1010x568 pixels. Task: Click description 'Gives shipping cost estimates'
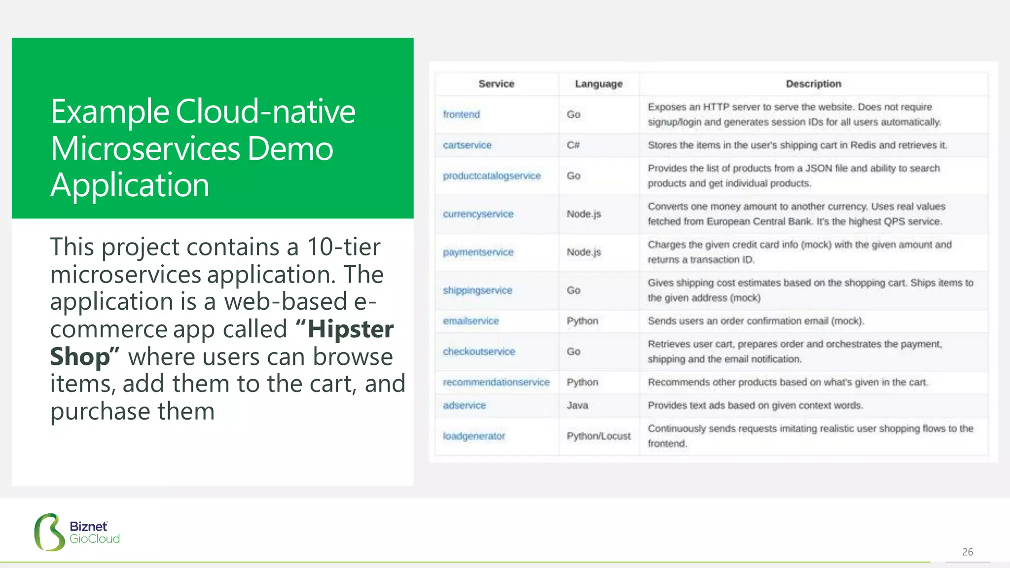click(x=810, y=290)
